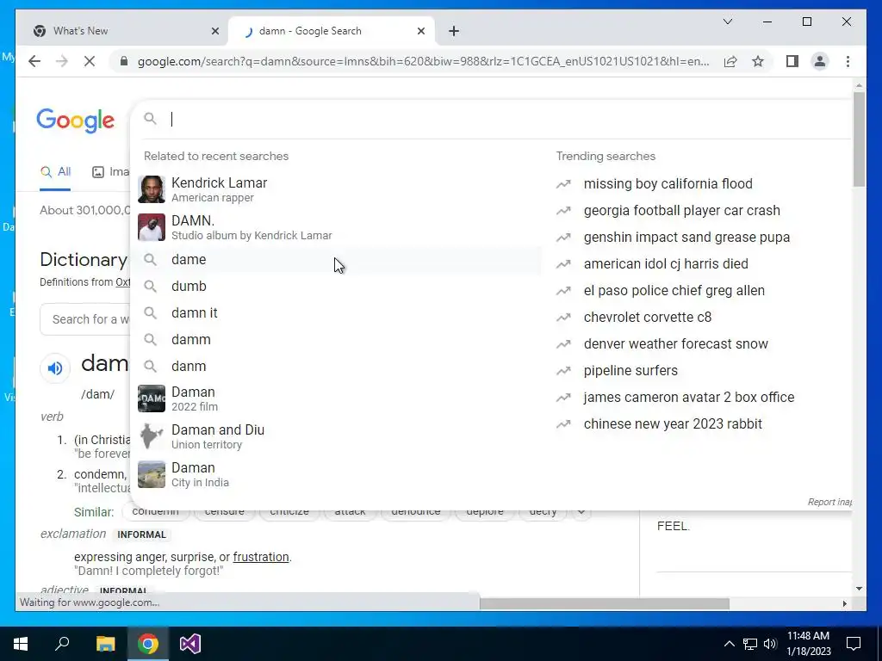Screen dimensions: 882x661
Task: Choose the 'danm' suggestion
Action: click(x=339, y=366)
